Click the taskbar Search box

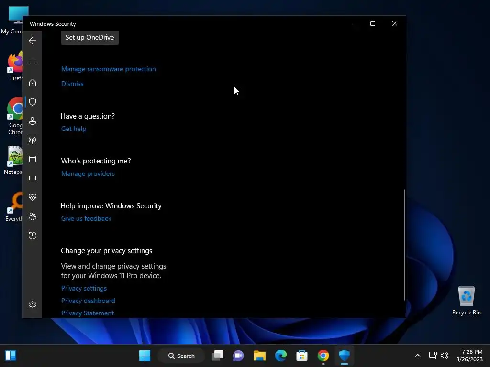[x=181, y=356]
